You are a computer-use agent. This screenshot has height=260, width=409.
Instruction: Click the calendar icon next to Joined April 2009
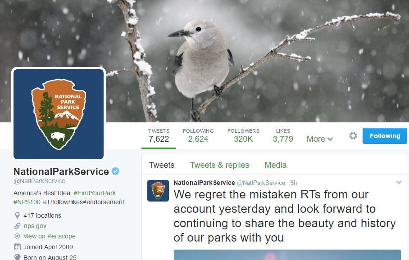[x=17, y=247]
